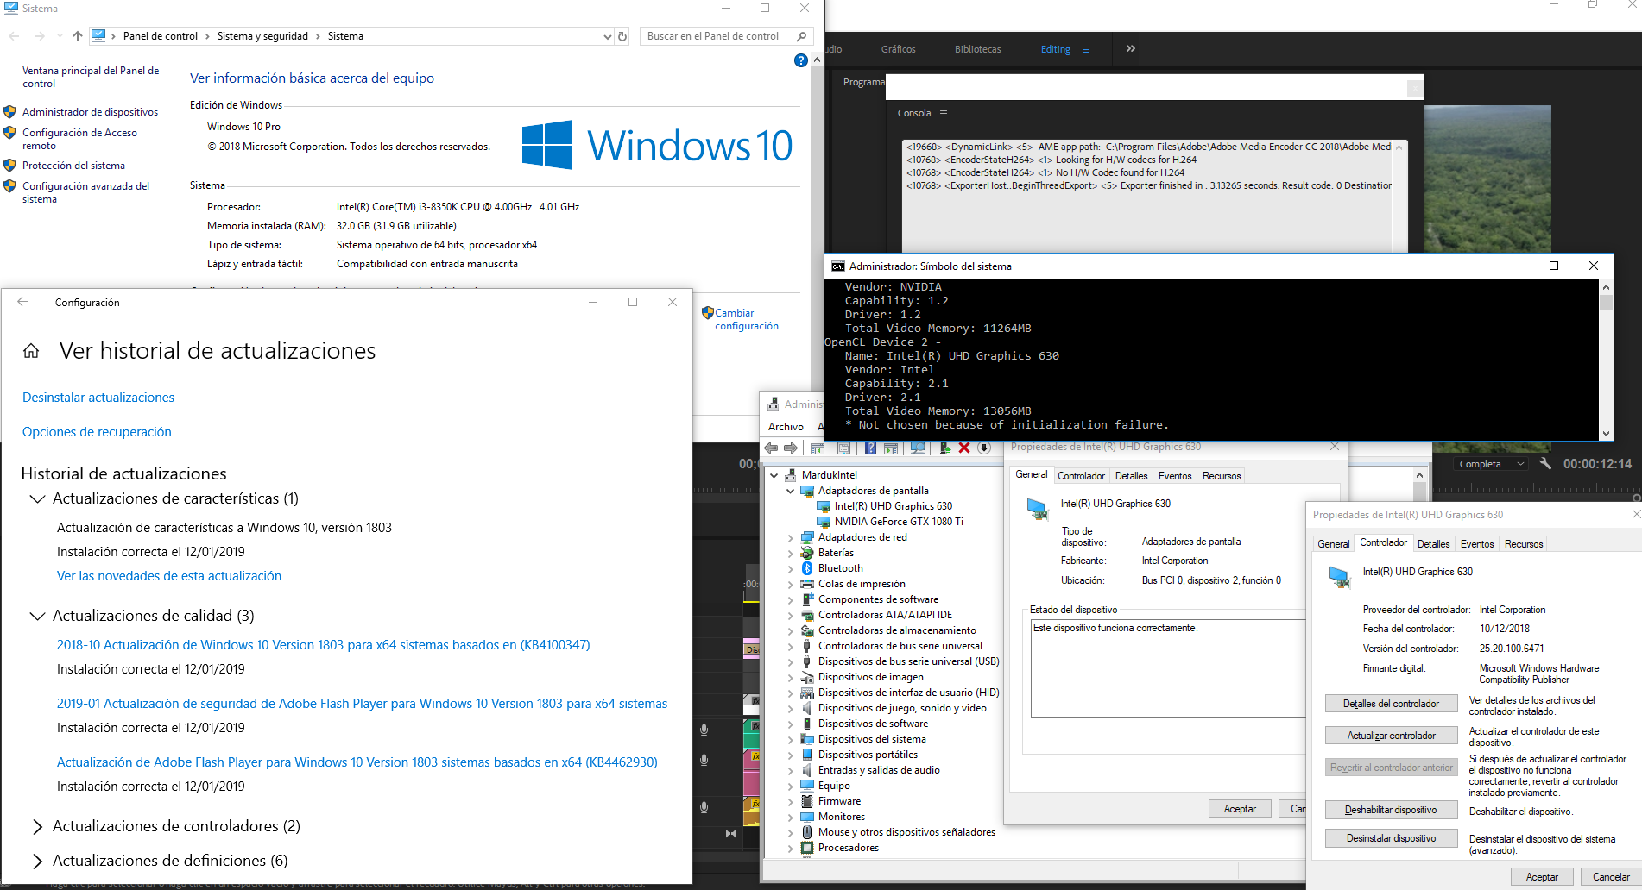
Task: Open Gráficos workspace tab in Premiere
Action: click(x=898, y=49)
